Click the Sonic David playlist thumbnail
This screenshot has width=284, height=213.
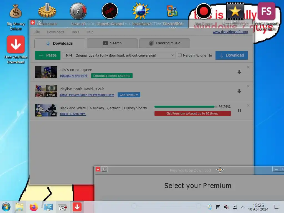pyautogui.click(x=46, y=91)
